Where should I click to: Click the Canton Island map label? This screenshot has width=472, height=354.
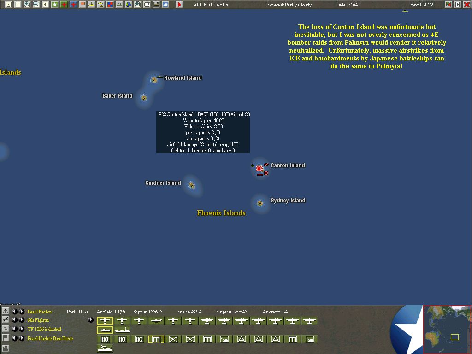[x=288, y=165]
